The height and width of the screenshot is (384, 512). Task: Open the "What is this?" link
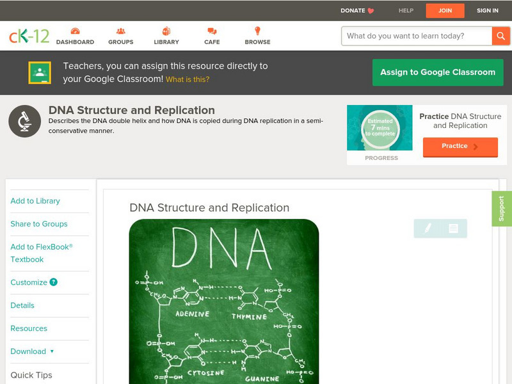(188, 79)
